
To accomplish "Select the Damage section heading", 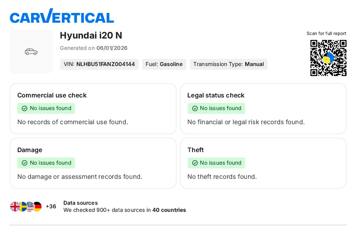I will (x=30, y=150).
